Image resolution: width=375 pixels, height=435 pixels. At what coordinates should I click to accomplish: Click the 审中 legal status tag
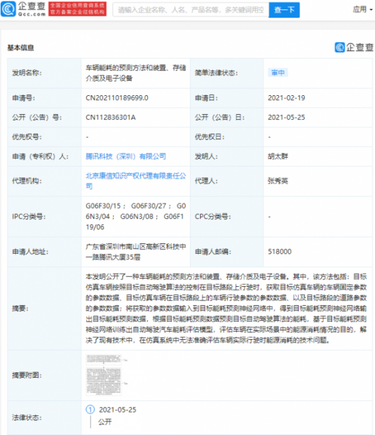click(x=278, y=73)
